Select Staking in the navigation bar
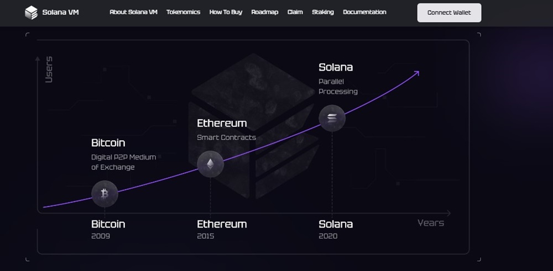The height and width of the screenshot is (271, 553). [322, 12]
